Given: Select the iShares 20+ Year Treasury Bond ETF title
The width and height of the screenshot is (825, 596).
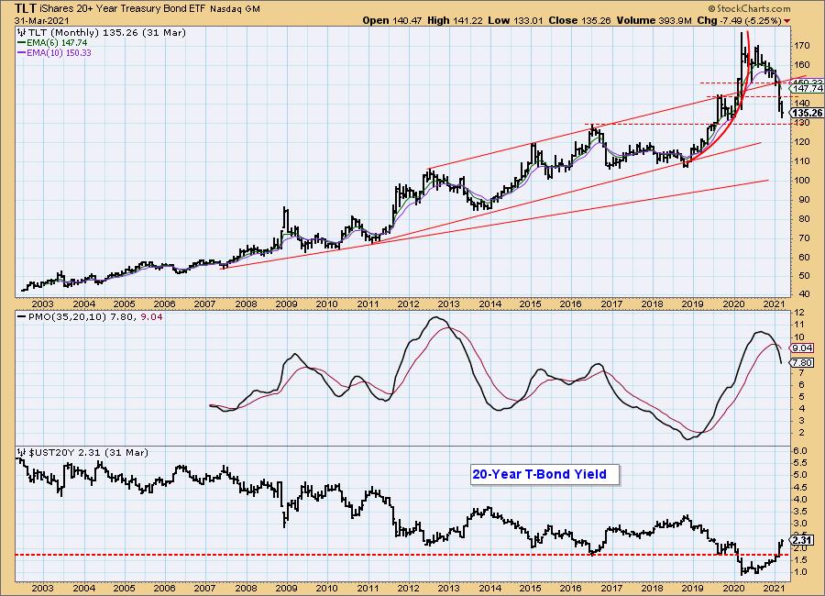Looking at the screenshot, I should pyautogui.click(x=123, y=8).
